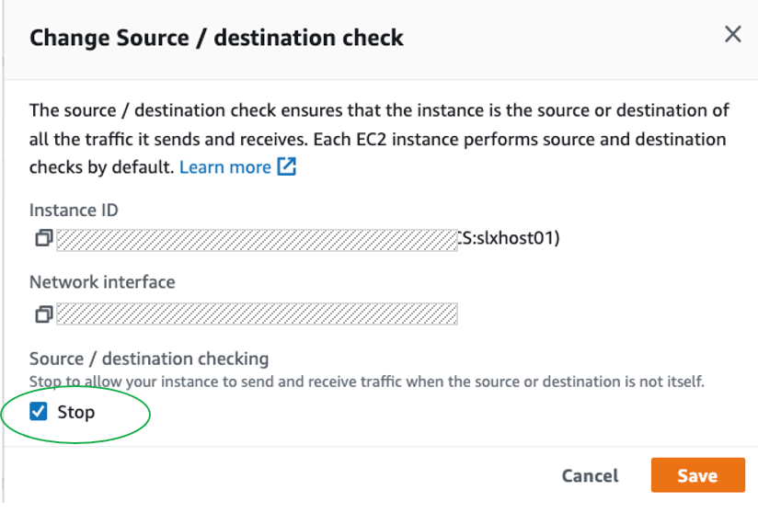Copy the Network interface ID

(x=43, y=315)
